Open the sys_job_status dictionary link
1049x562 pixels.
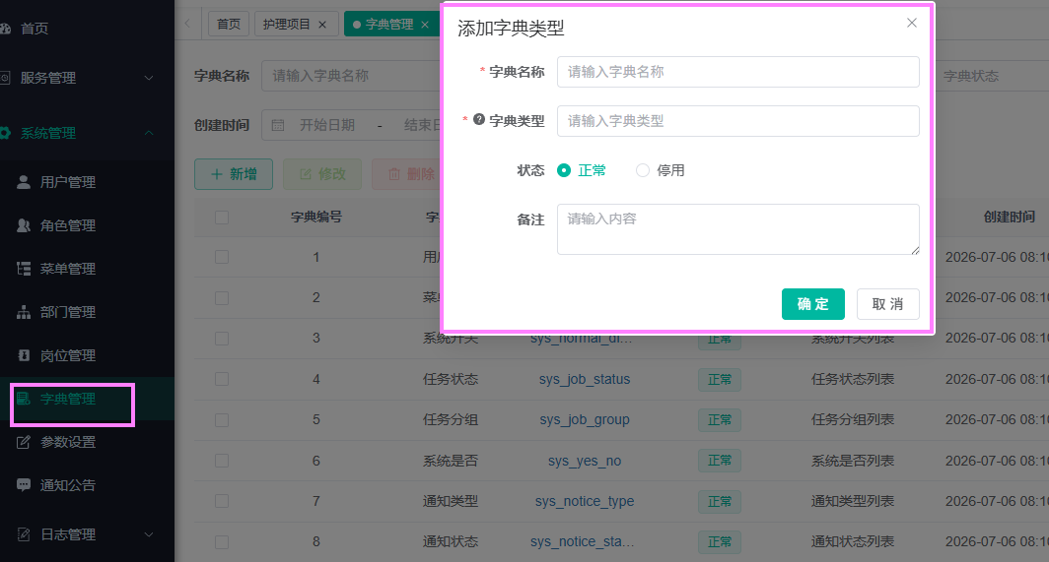pyautogui.click(x=585, y=380)
